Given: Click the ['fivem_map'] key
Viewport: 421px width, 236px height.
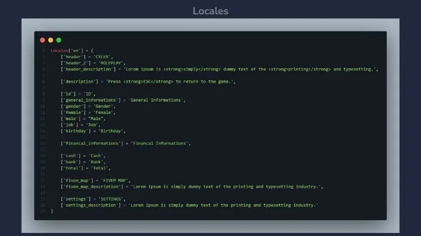Looking at the screenshot, I should [77, 181].
